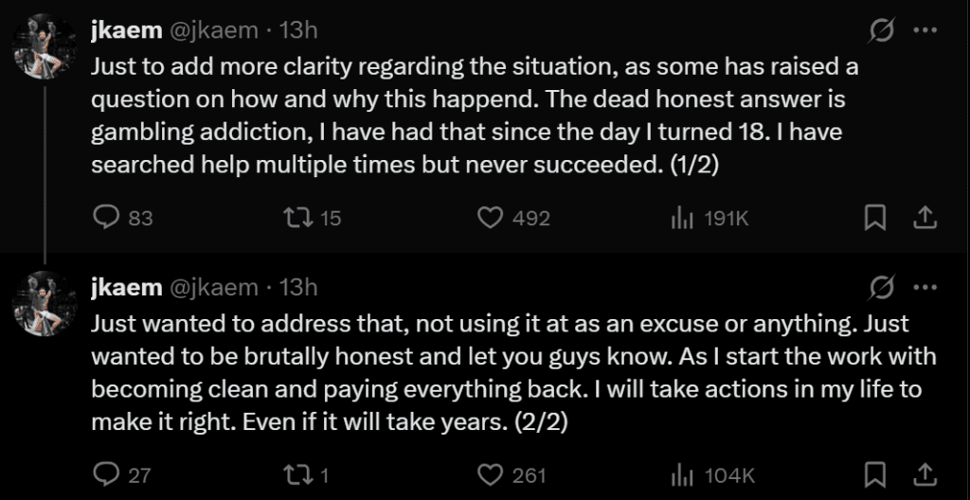Reply to the first gambling addiction tweet
Image resolution: width=970 pixels, height=500 pixels.
pos(105,218)
